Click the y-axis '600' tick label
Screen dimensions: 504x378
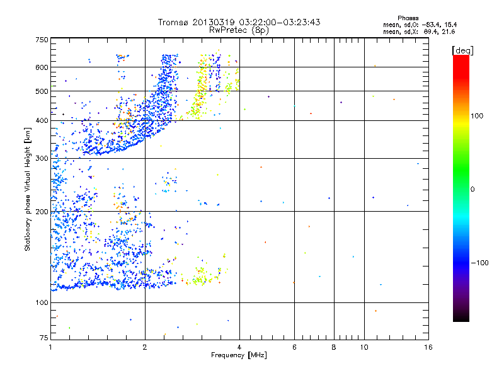click(x=42, y=67)
